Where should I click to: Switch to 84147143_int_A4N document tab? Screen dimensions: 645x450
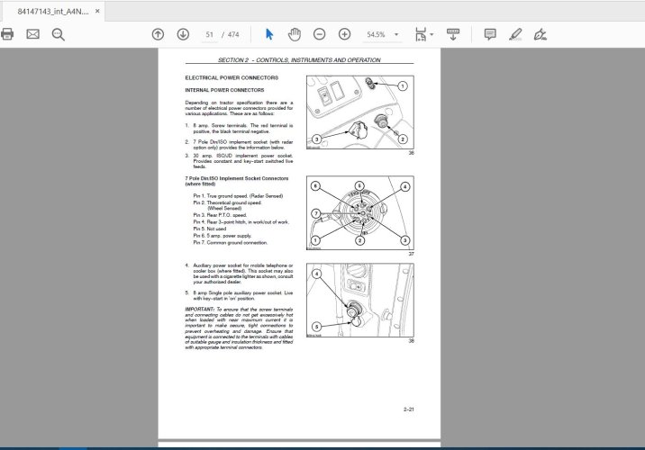click(x=52, y=12)
